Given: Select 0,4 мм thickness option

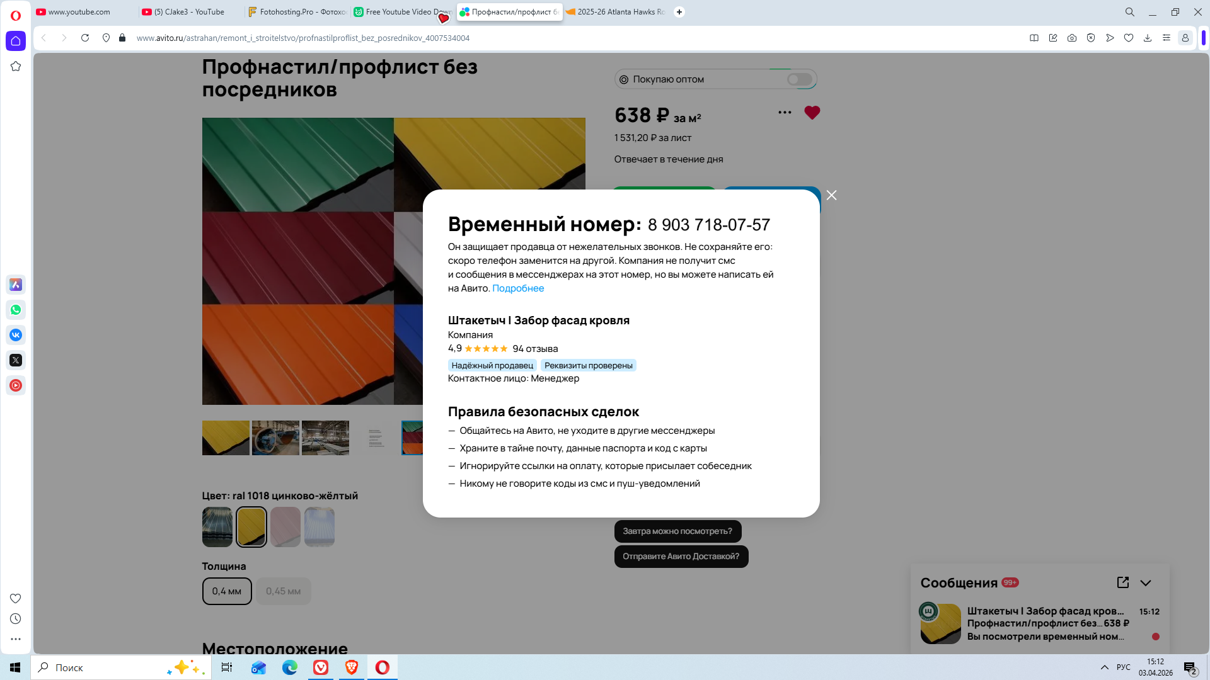Looking at the screenshot, I should click(227, 591).
